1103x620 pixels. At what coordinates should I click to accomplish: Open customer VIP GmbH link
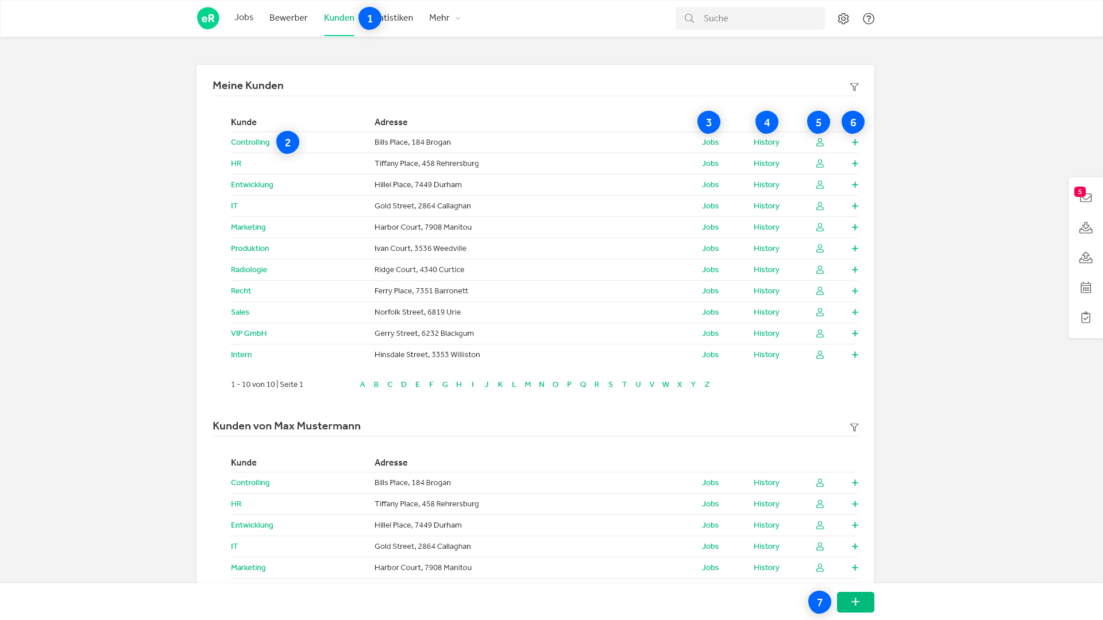point(249,334)
